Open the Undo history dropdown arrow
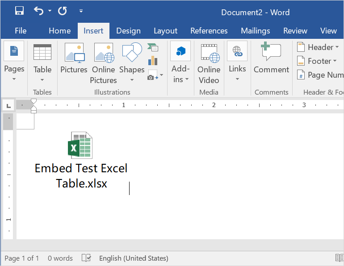344x266 pixels. 50,11
